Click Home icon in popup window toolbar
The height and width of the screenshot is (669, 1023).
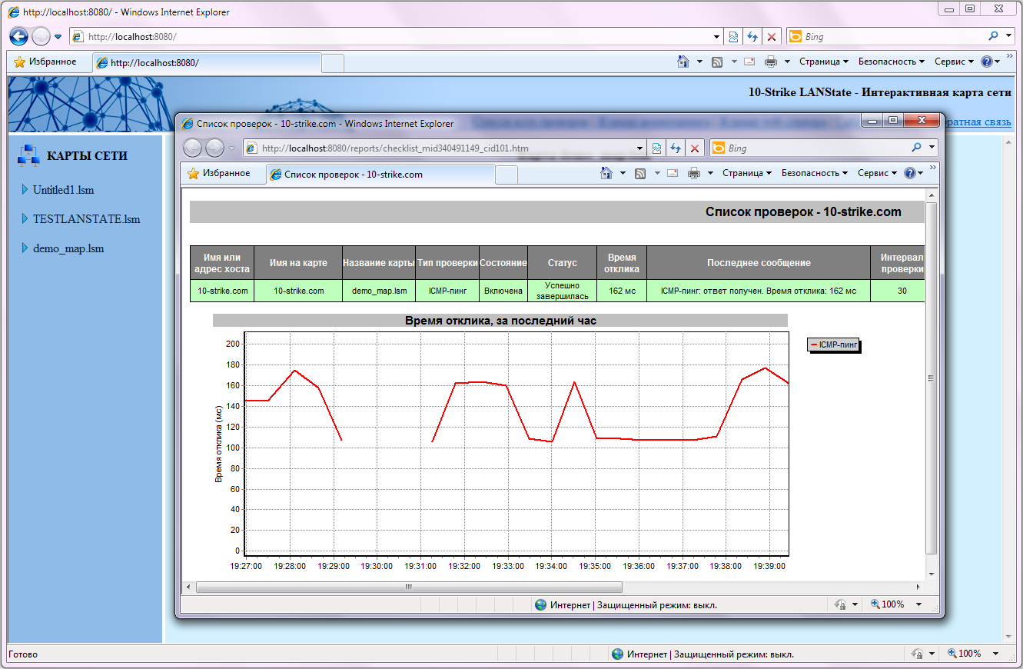(606, 173)
